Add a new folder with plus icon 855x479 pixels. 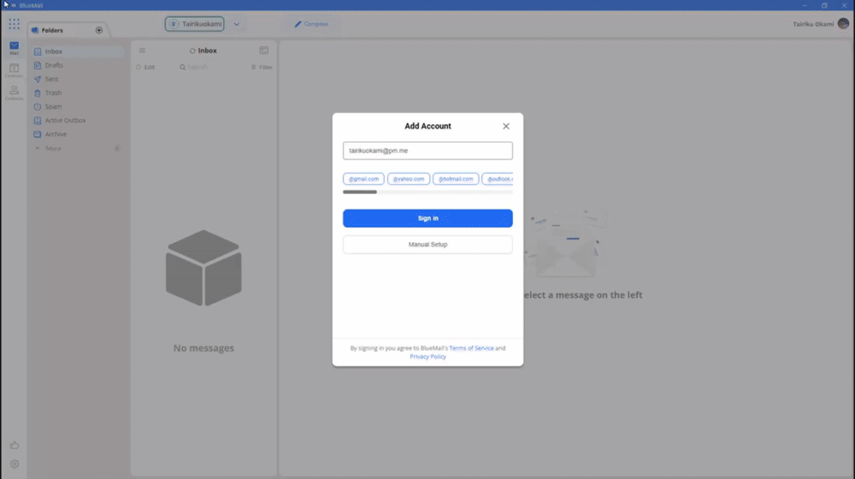98,31
